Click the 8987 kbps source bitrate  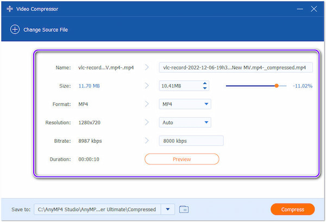click(x=90, y=141)
